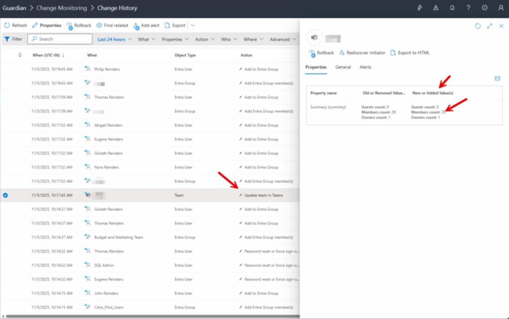Click the horizontal scrollbar at the bottom
The image size is (509, 319).
[153, 316]
